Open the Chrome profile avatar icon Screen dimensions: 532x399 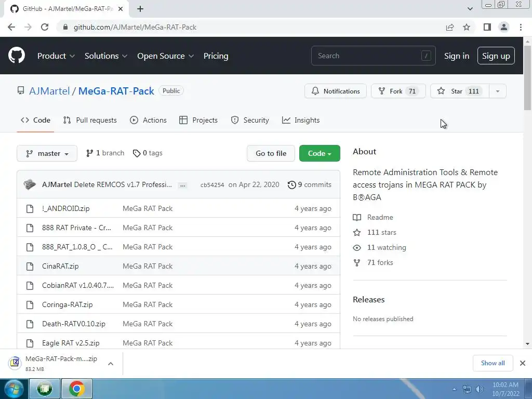click(504, 27)
